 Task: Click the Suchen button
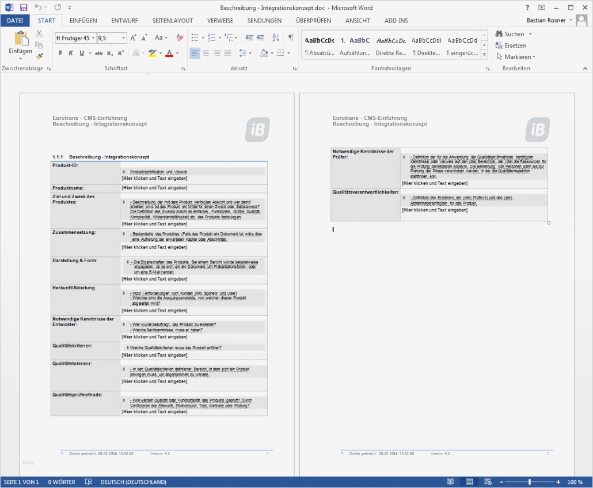[514, 34]
